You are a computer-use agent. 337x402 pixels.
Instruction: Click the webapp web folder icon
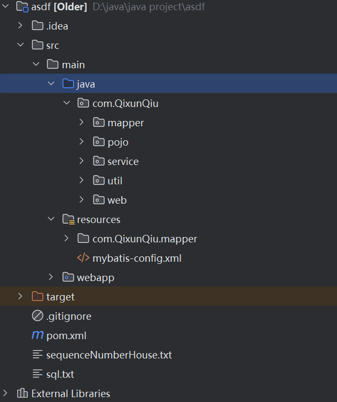68,277
